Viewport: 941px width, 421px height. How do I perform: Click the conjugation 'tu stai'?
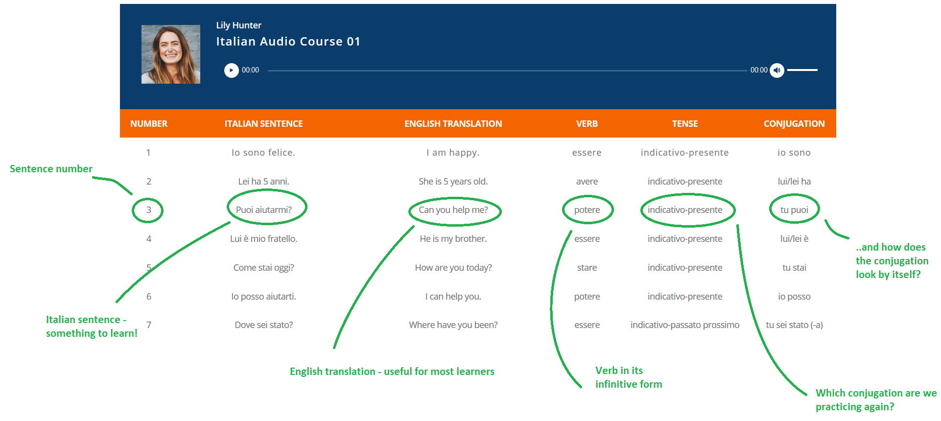(794, 268)
